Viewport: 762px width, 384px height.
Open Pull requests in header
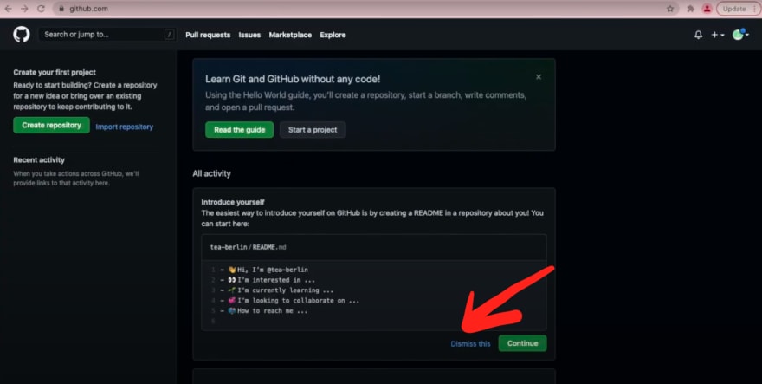pyautogui.click(x=208, y=35)
